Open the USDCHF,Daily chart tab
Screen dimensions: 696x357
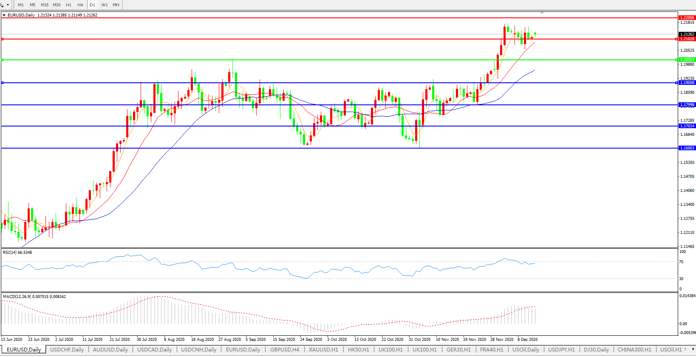click(x=67, y=350)
